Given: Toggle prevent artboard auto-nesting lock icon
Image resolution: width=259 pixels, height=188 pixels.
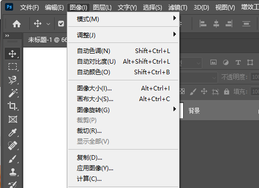Looking at the screenshot, I should click(x=215, y=92).
